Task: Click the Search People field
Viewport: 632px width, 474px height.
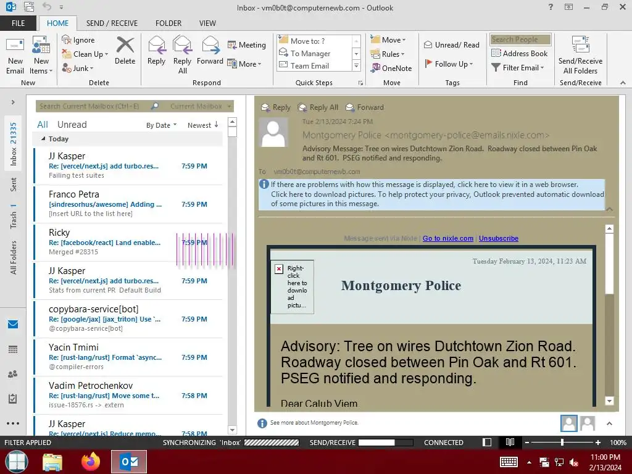Action: coord(520,39)
